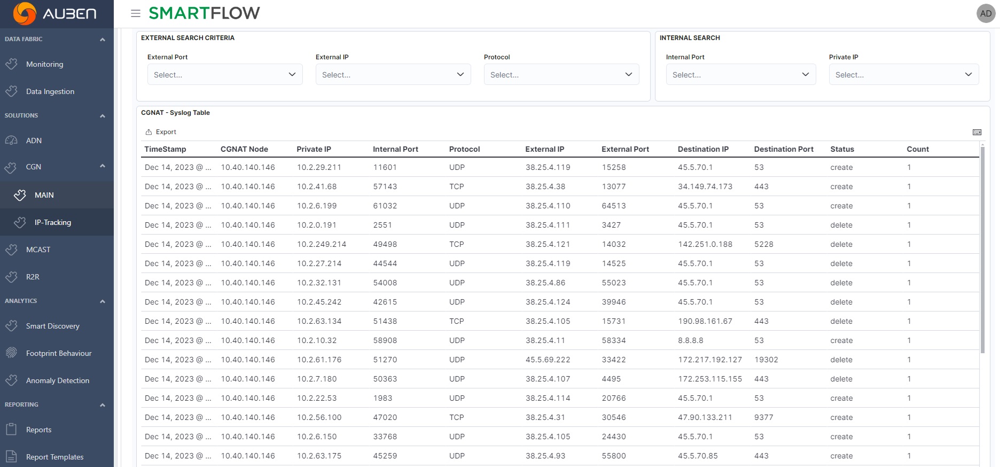Go to IP-Tracking in the sidebar
1000x467 pixels.
click(x=53, y=222)
